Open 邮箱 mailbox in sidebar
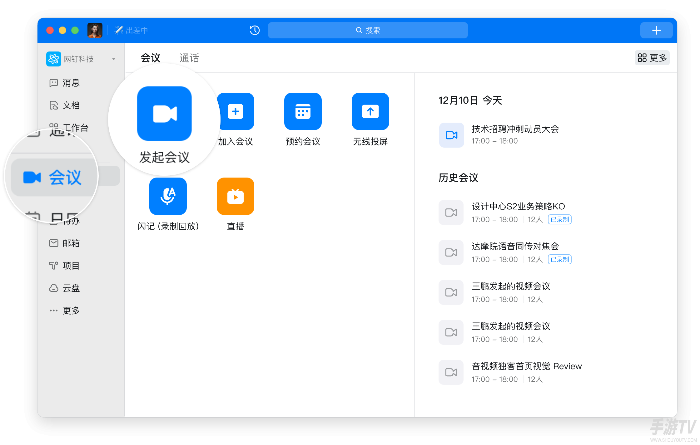The height and width of the screenshot is (445, 700). [x=65, y=243]
